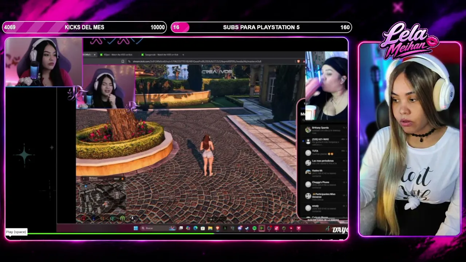The image size is (466, 262).
Task: Open Microsoft Edge from the taskbar
Action: point(196,228)
